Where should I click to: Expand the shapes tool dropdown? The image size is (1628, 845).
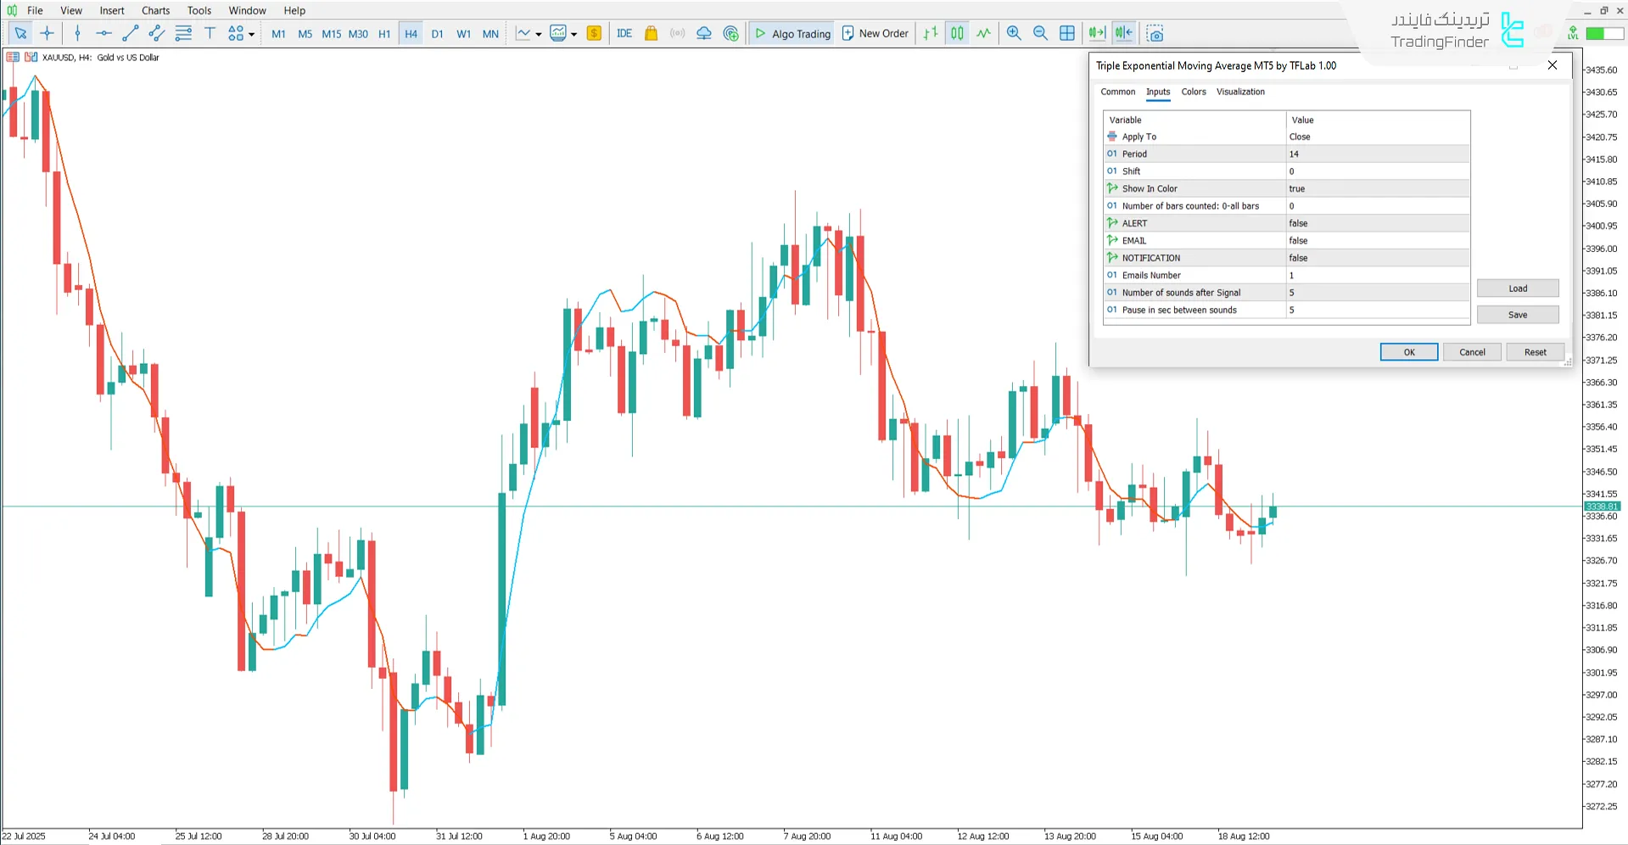click(253, 35)
